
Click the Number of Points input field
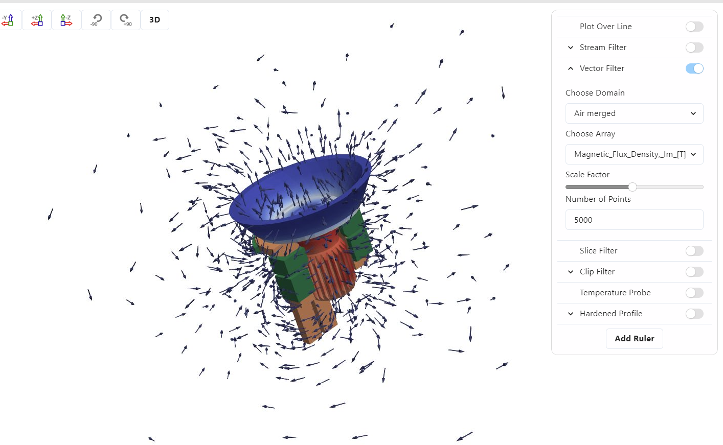(x=634, y=220)
